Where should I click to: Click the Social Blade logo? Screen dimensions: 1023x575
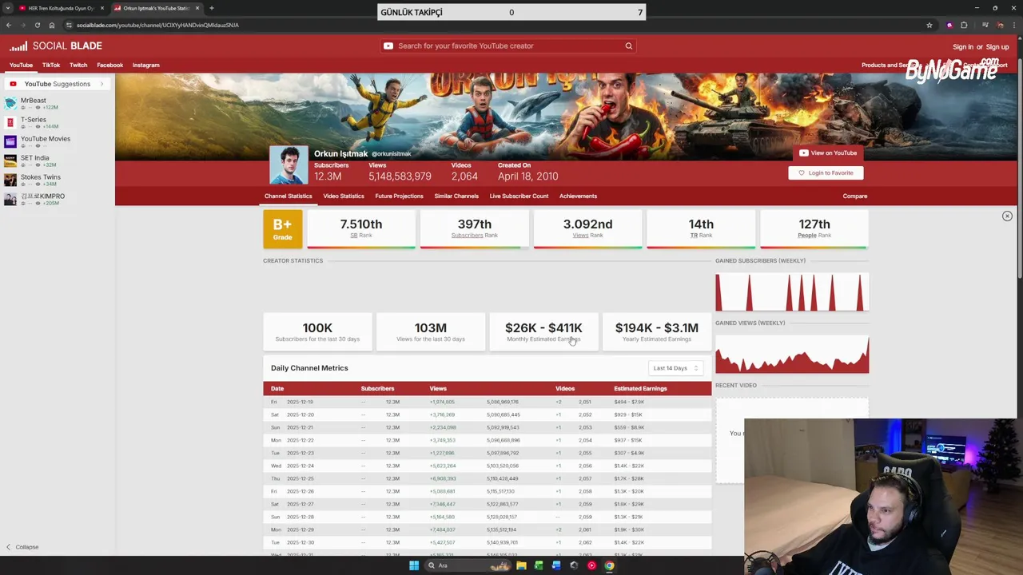(56, 46)
